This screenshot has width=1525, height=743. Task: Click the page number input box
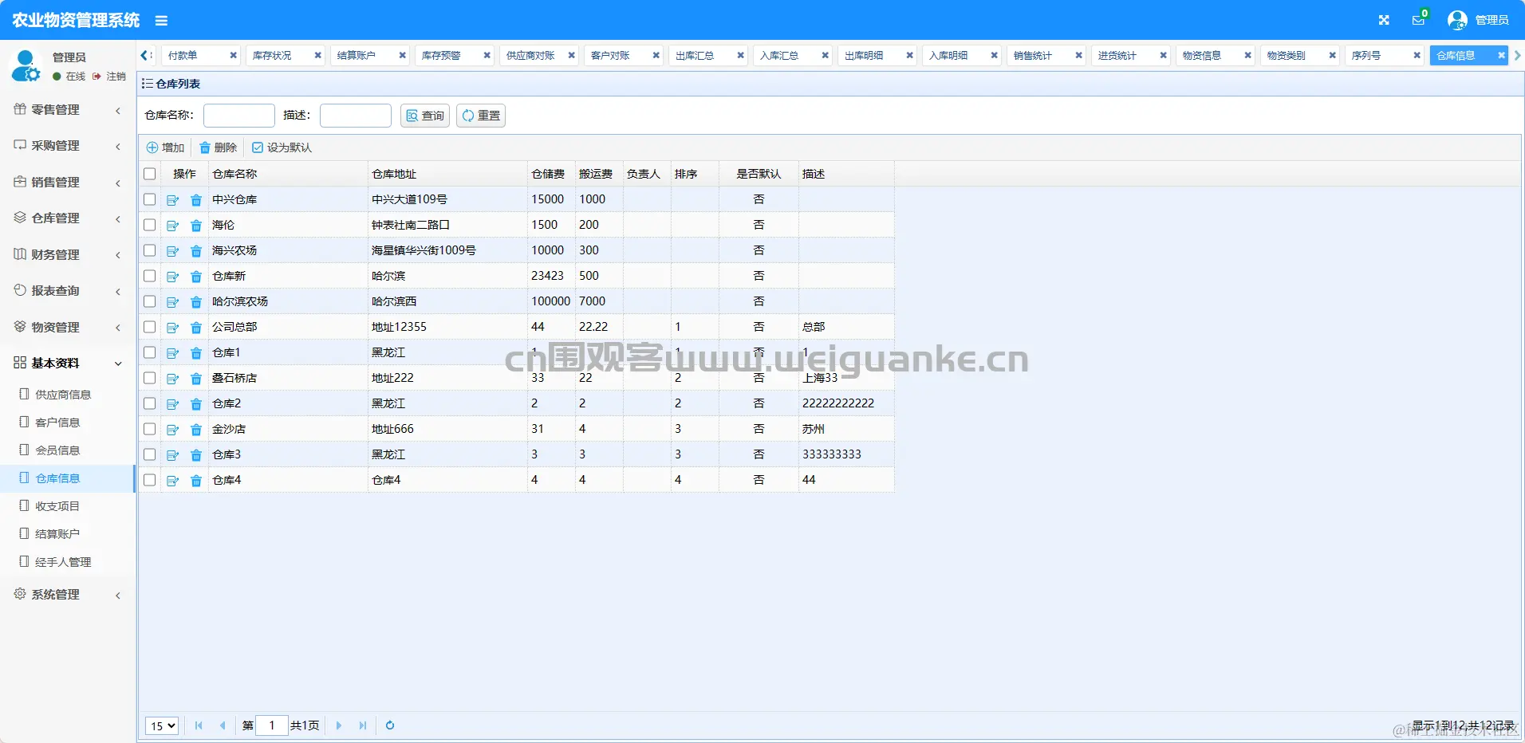click(x=272, y=725)
